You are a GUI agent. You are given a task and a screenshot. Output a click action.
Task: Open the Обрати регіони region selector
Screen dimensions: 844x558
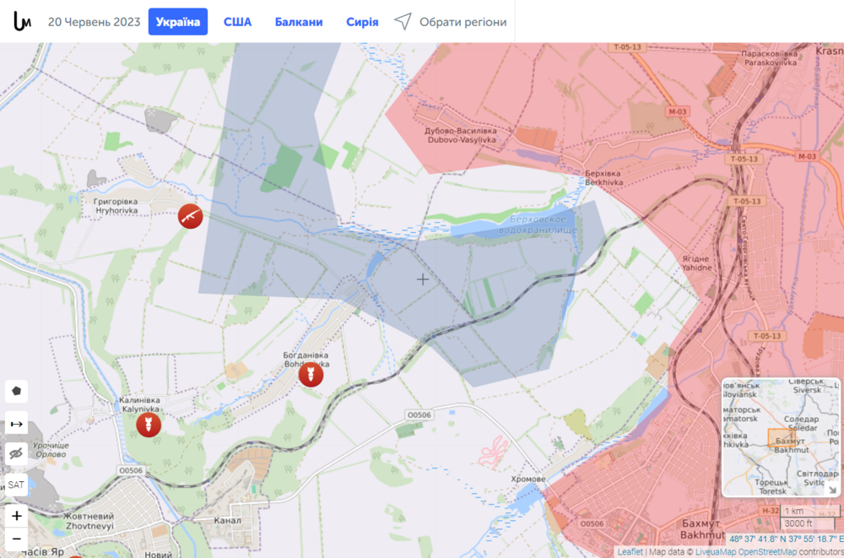coord(461,21)
